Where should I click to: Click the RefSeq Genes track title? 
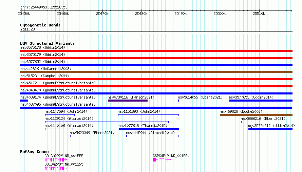(x=34, y=152)
